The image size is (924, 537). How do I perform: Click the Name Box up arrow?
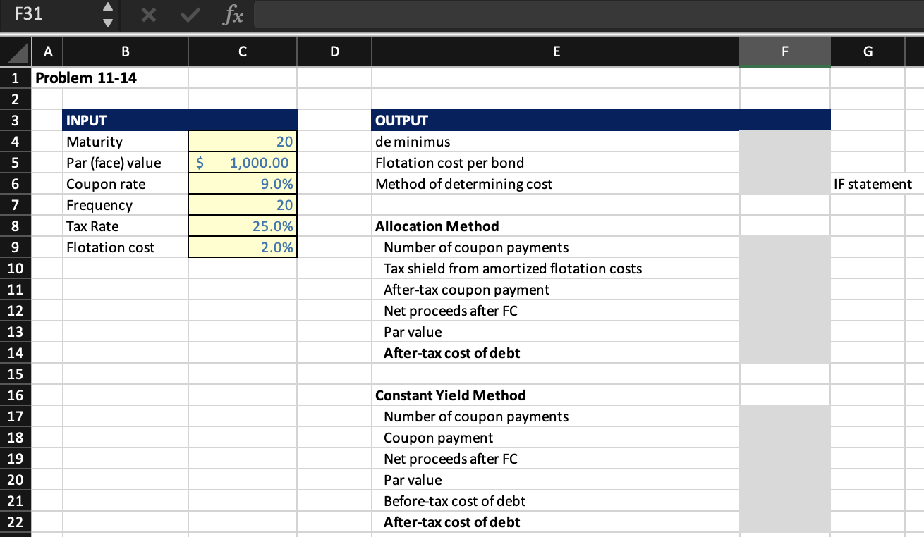(108, 8)
